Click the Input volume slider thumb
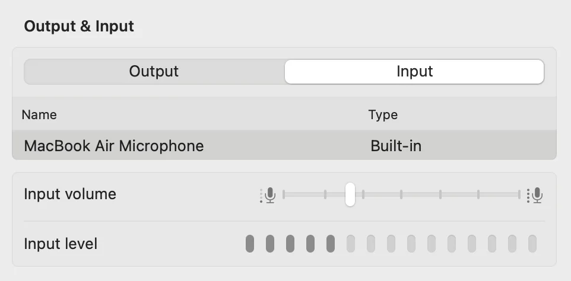 (x=350, y=194)
